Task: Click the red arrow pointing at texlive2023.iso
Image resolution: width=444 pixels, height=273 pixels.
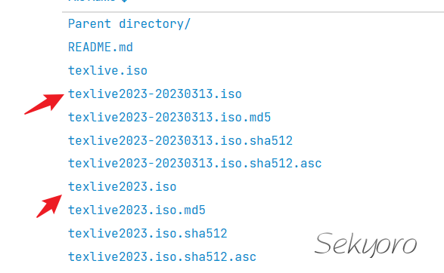Action: (49, 206)
